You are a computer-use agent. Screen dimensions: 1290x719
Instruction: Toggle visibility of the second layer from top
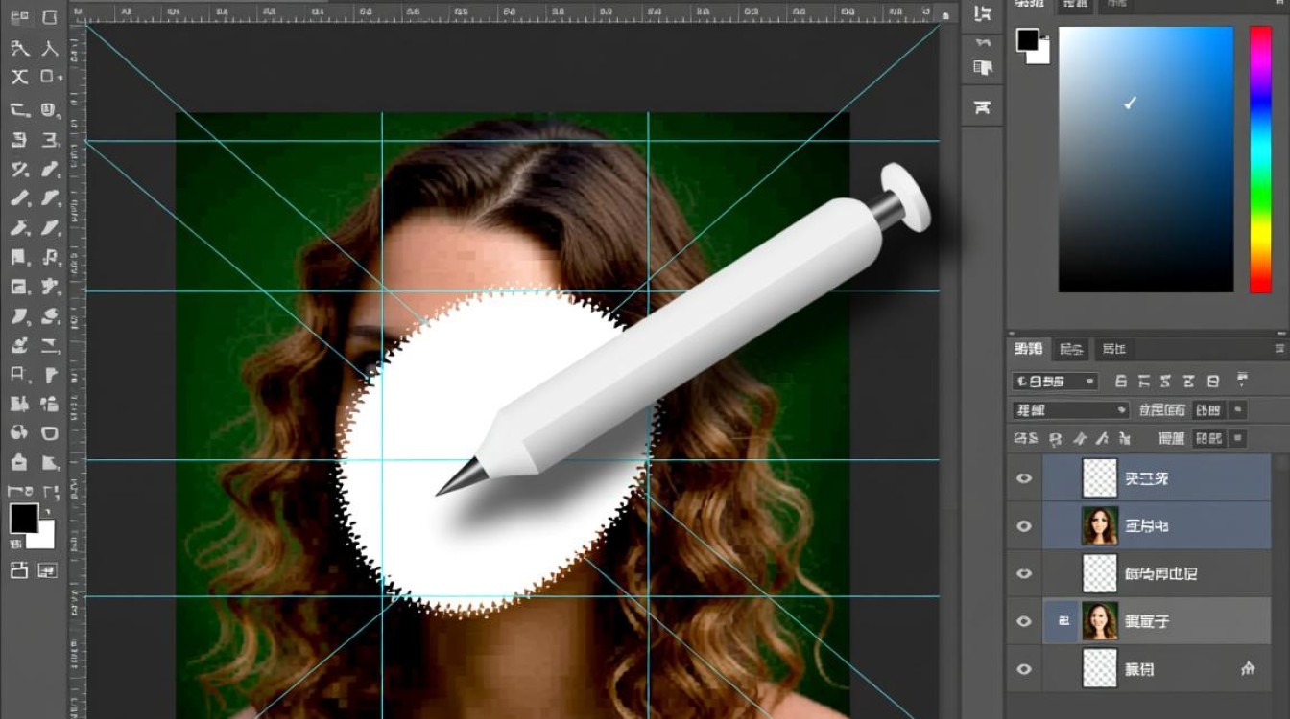coord(1024,525)
